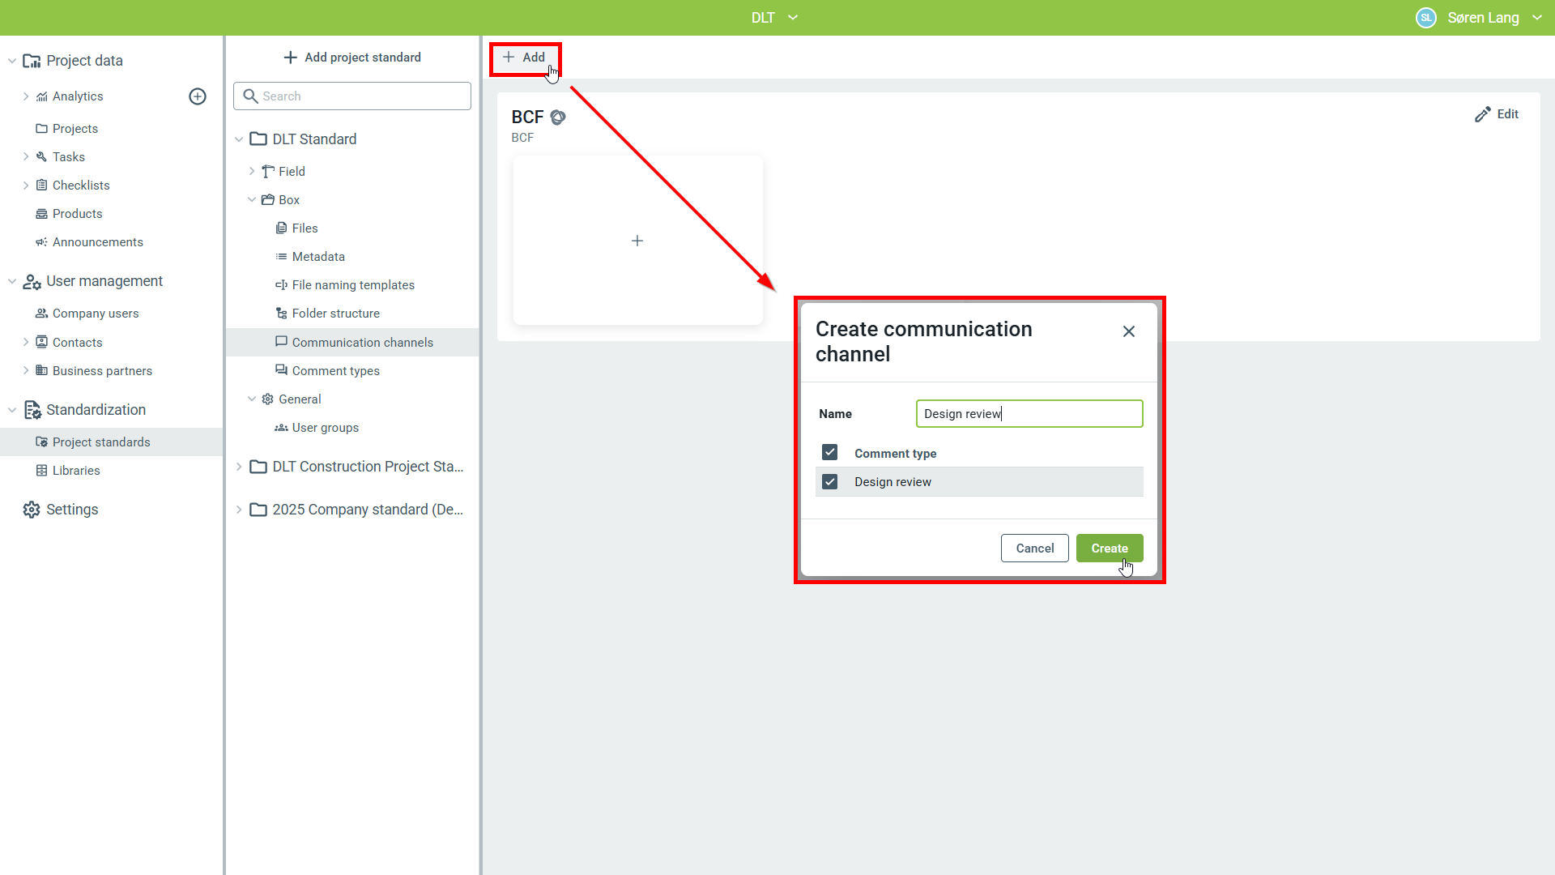Open File naming templates
Screen dimensions: 1555x875
(352, 285)
